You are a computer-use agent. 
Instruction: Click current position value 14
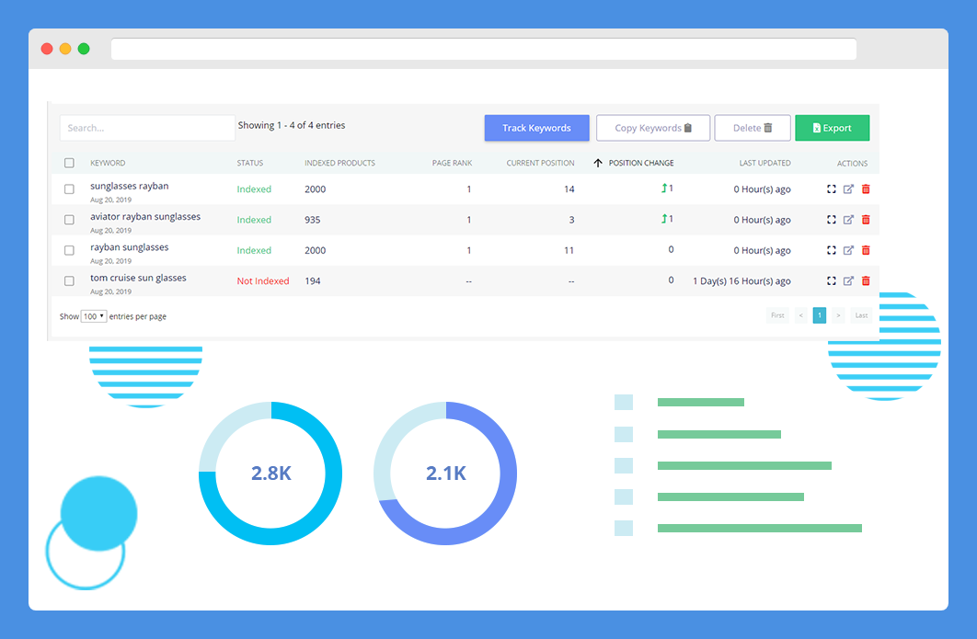click(x=569, y=188)
